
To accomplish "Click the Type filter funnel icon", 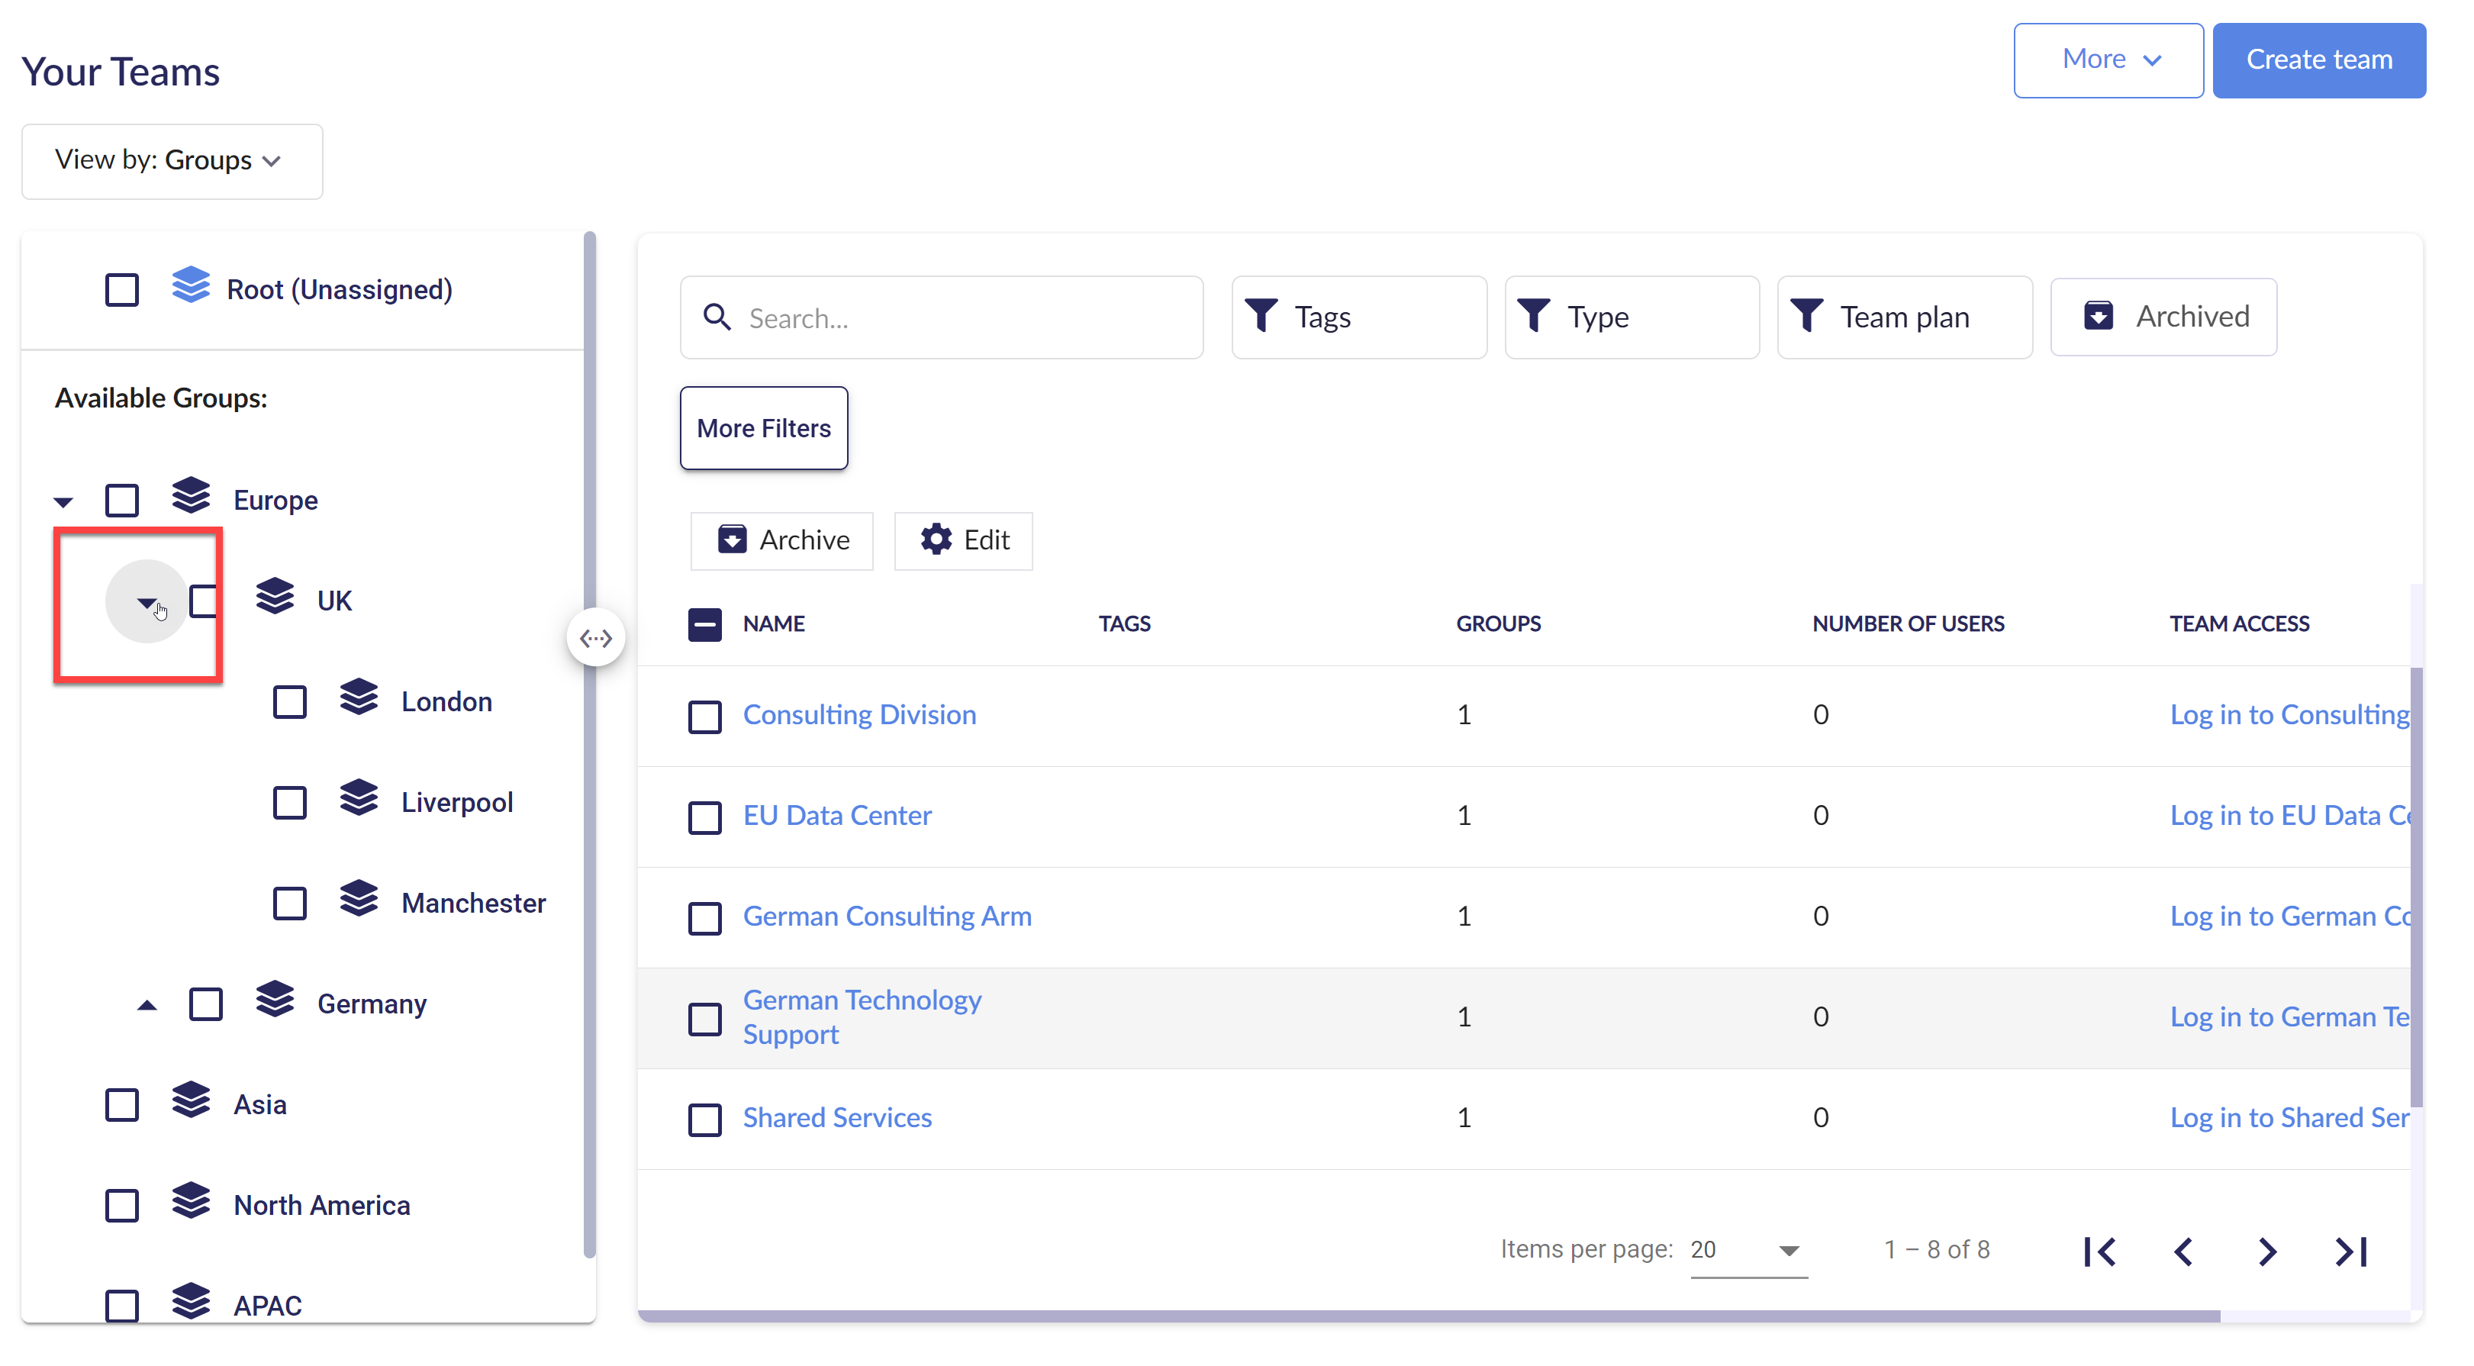I will tap(1534, 316).
